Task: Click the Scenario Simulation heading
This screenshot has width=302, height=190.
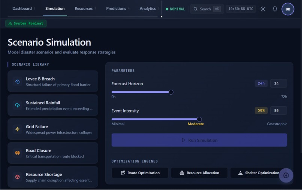Action: click(49, 42)
